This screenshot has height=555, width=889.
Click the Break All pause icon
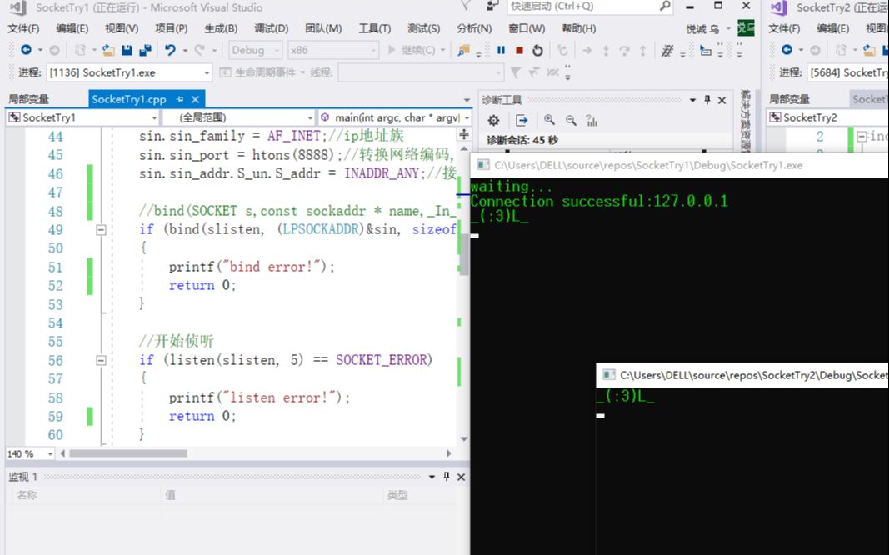500,50
